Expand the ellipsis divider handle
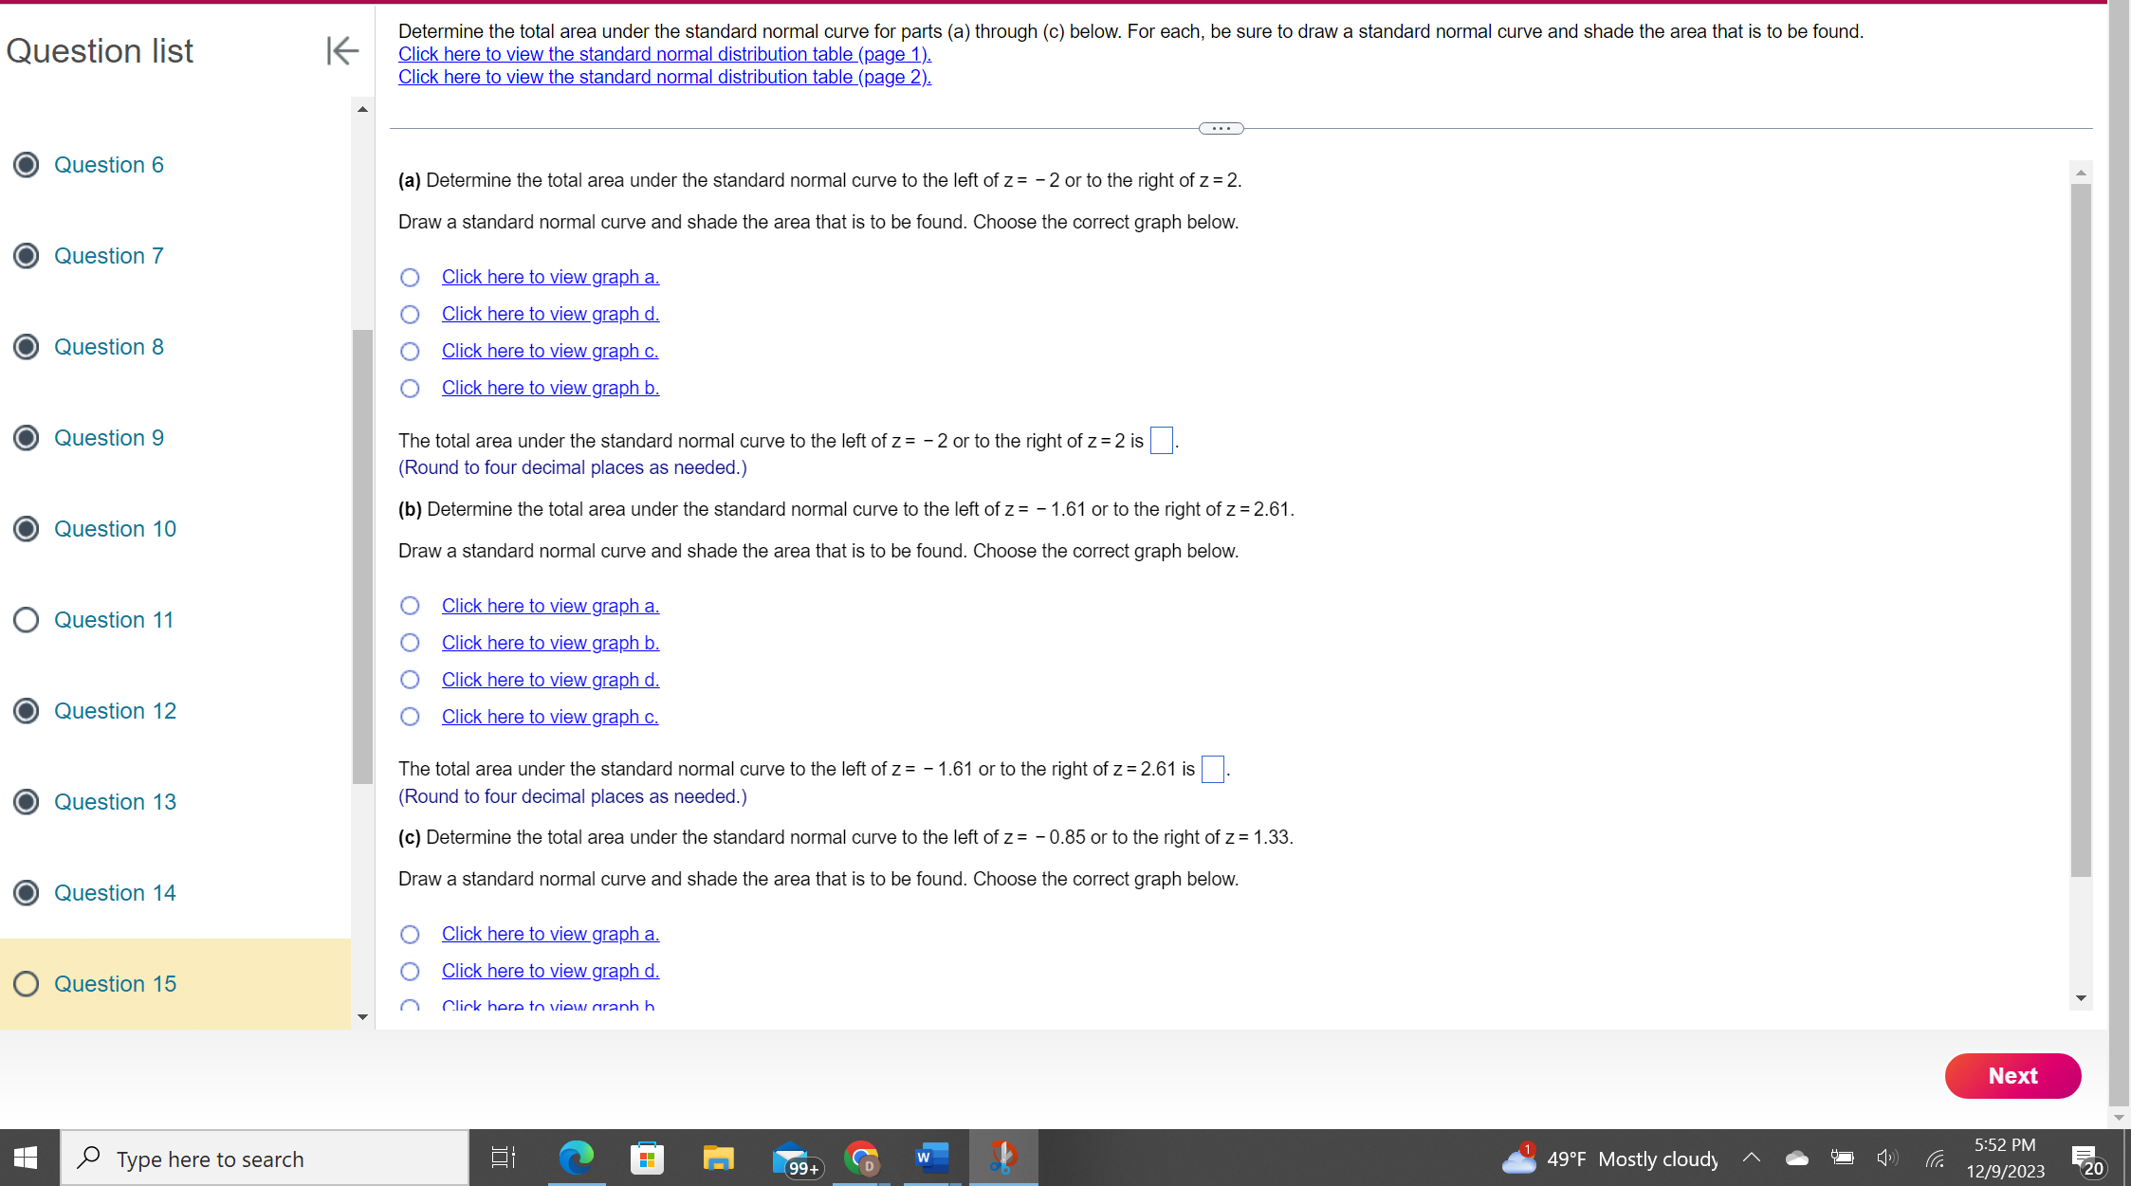 coord(1221,129)
